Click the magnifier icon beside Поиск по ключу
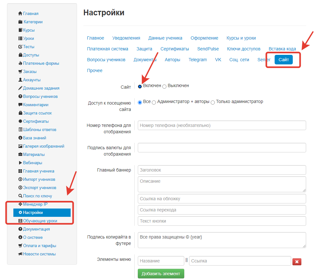This screenshot has height=279, width=323. [20, 196]
